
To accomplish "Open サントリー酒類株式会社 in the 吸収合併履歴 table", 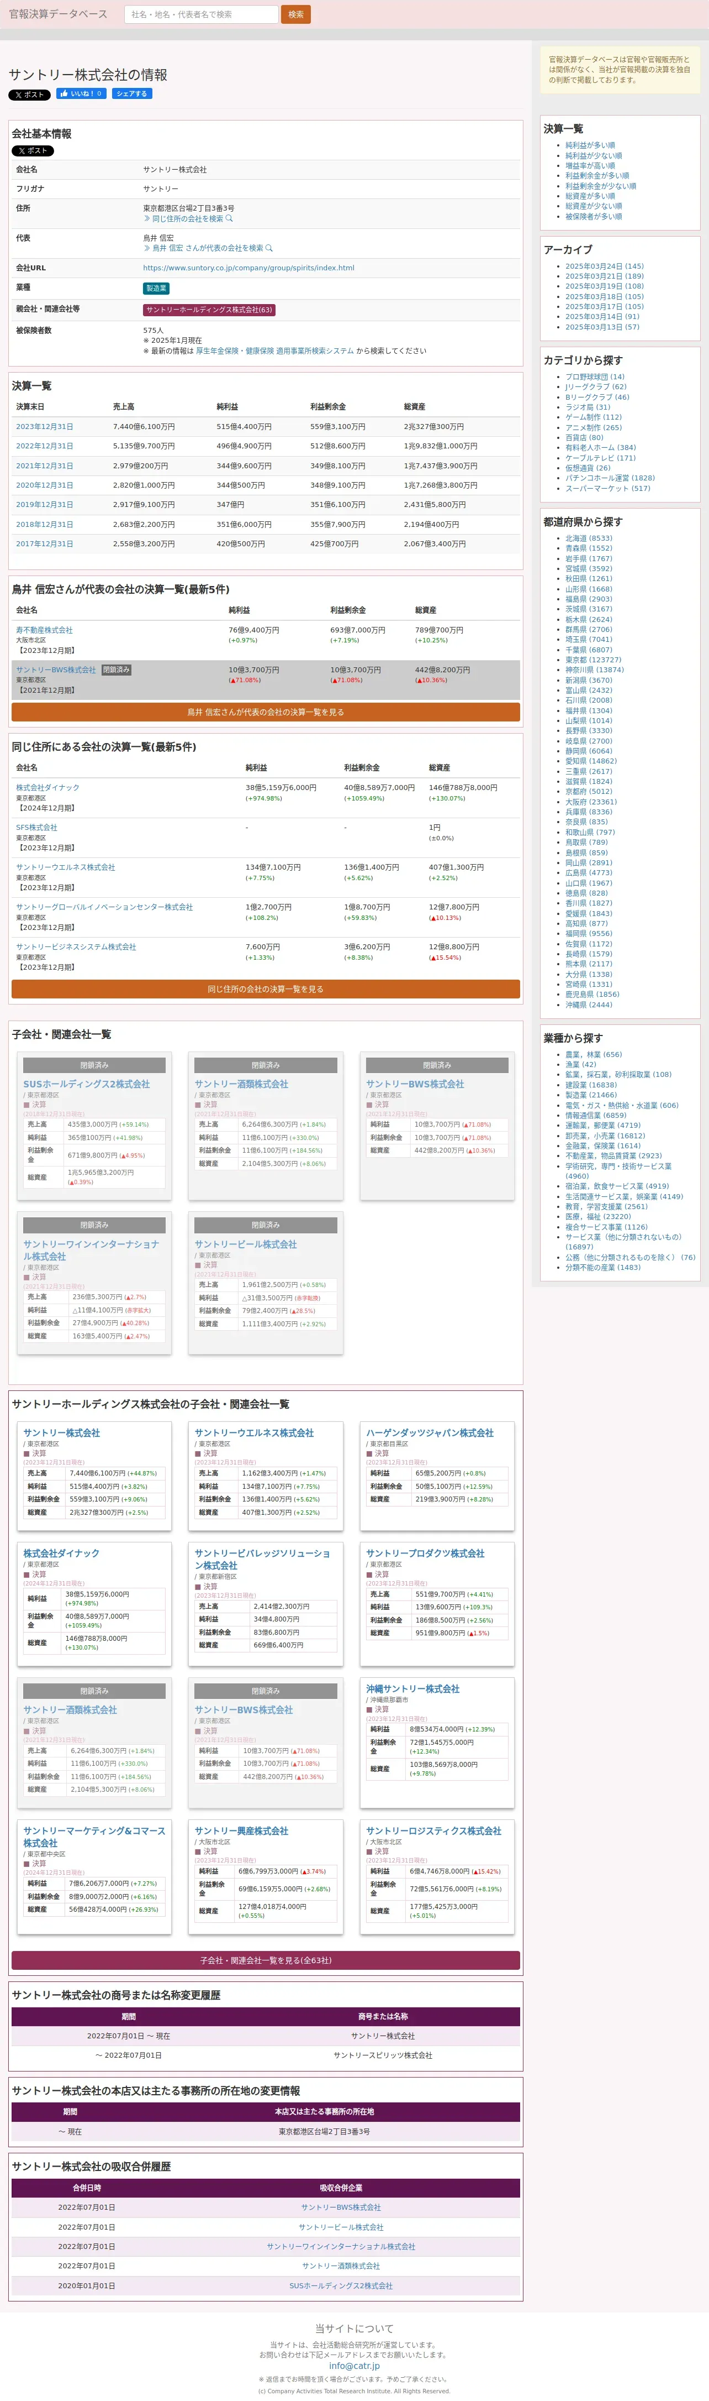I will coord(341,2266).
